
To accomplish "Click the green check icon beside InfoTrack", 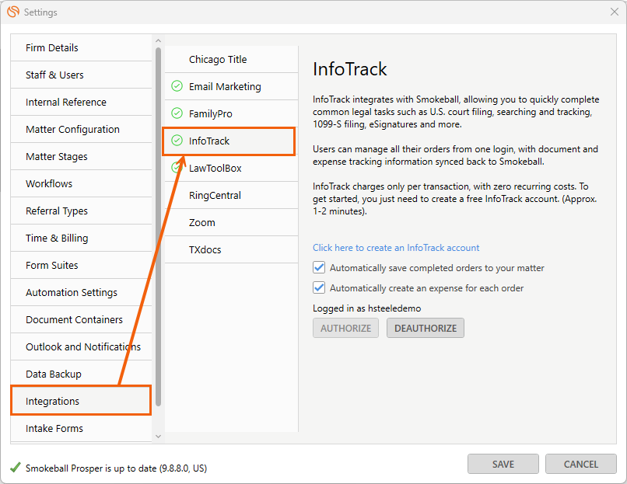I will (x=177, y=141).
